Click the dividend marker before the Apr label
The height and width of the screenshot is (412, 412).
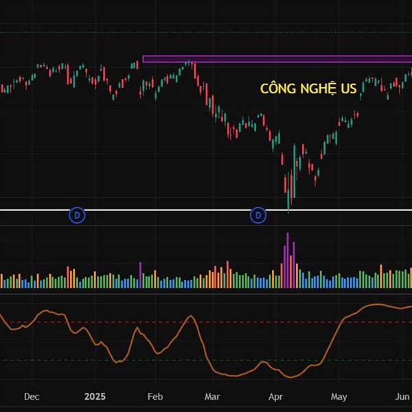[258, 216]
